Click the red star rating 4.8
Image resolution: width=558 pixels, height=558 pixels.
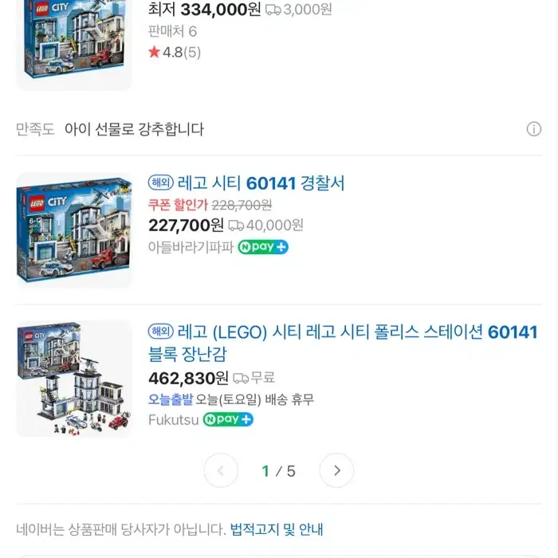coord(175,53)
